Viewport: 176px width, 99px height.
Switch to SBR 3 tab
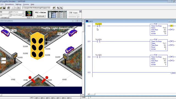click(x=37, y=98)
